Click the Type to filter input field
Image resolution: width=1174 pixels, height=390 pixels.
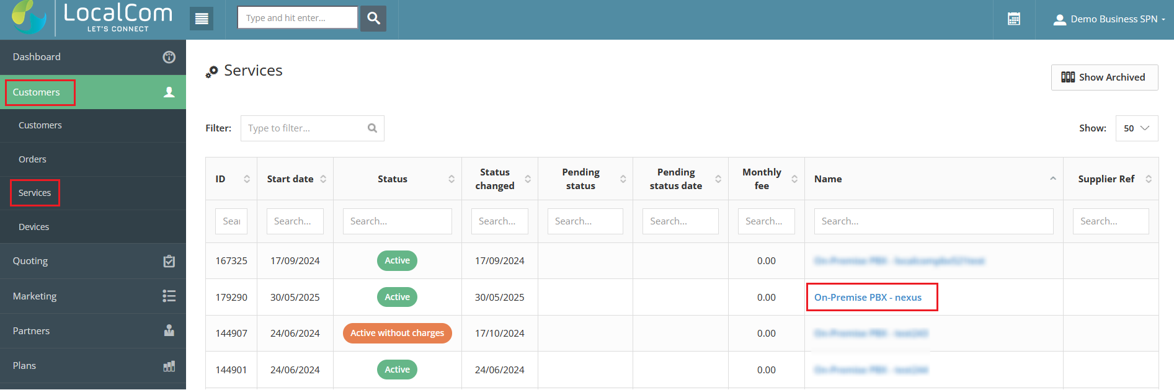click(305, 128)
